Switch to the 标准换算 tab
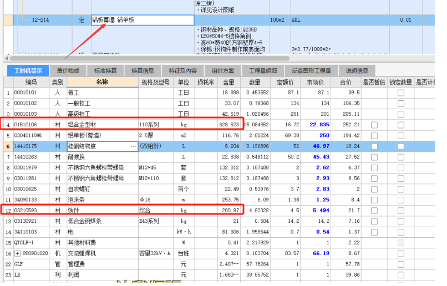The height and width of the screenshot is (286, 447). 105,70
